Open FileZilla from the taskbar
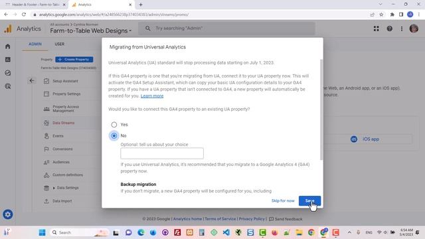Image resolution: width=425 pixels, height=239 pixels. pyautogui.click(x=177, y=232)
